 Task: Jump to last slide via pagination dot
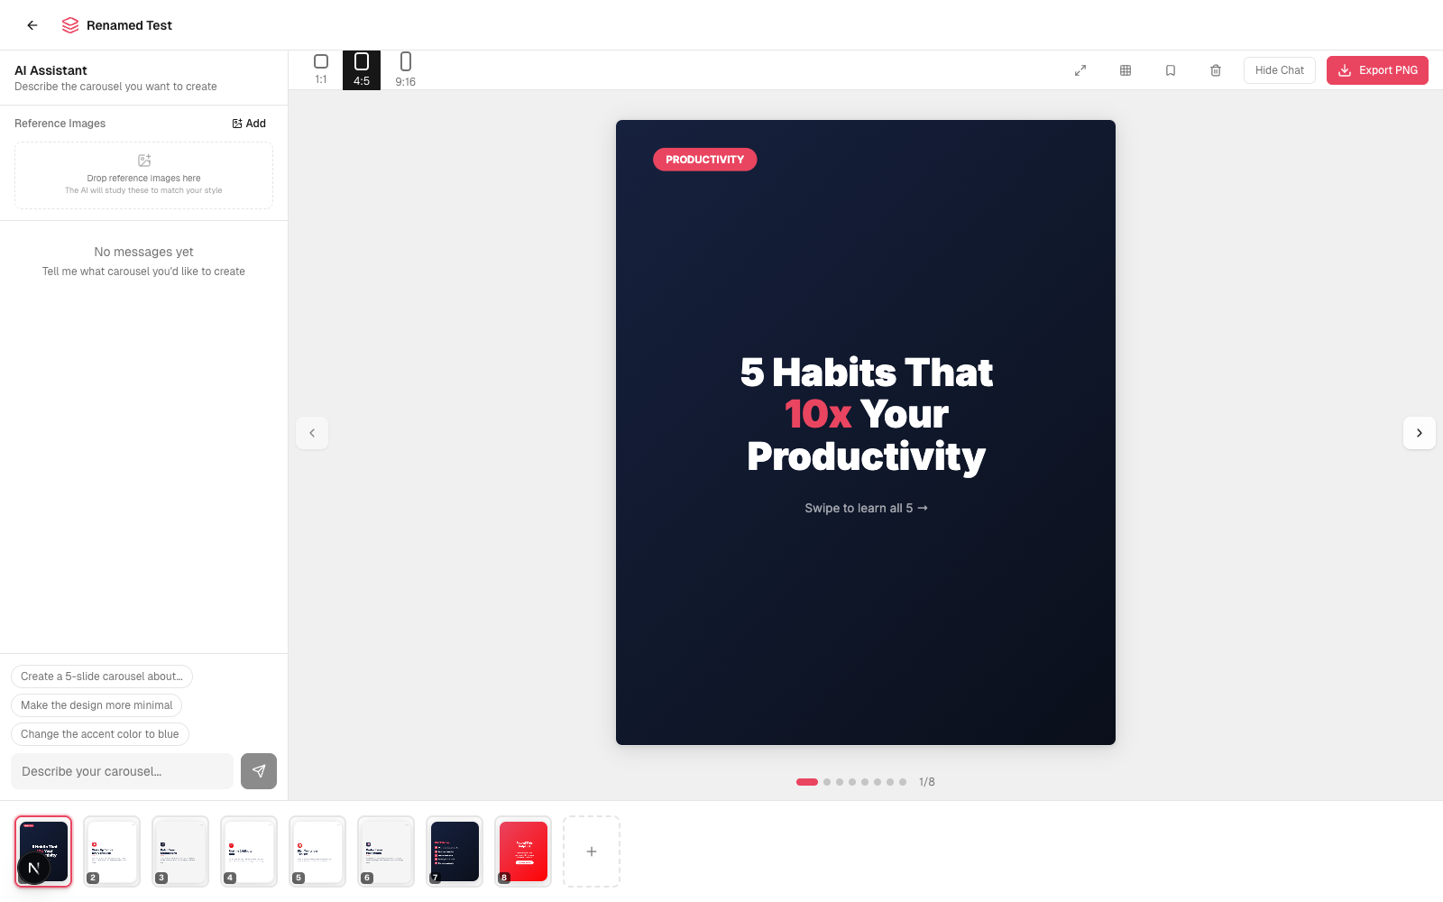tap(903, 782)
